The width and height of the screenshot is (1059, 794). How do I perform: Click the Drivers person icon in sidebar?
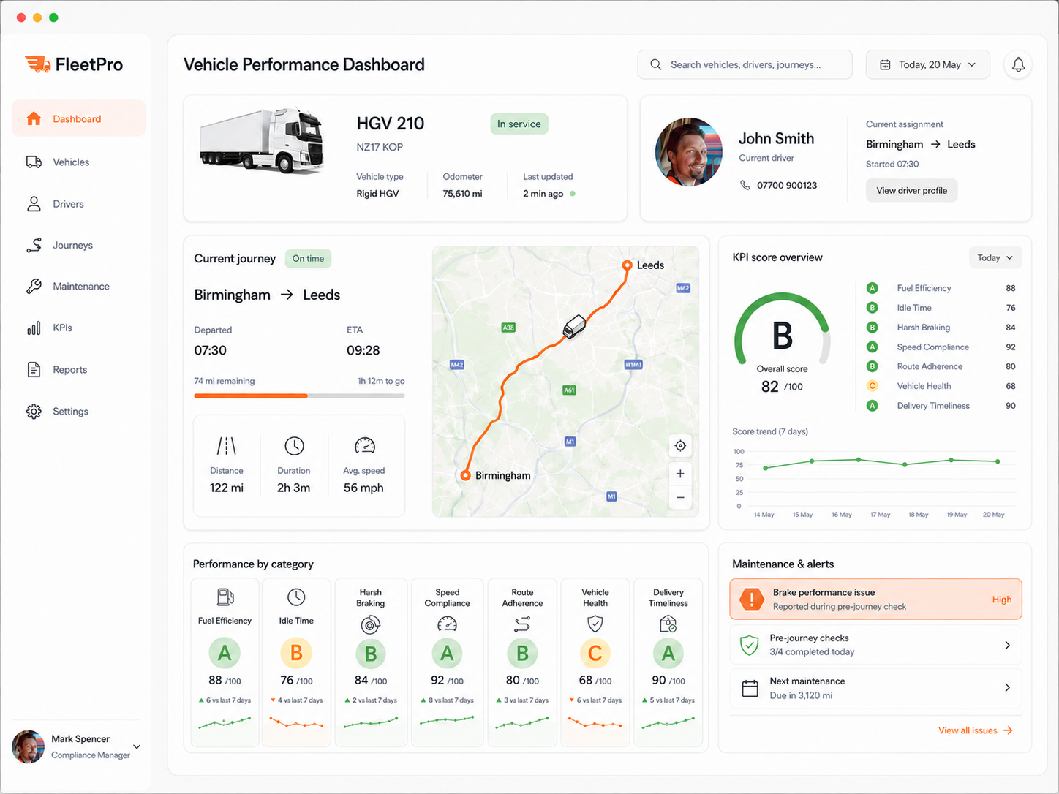34,204
